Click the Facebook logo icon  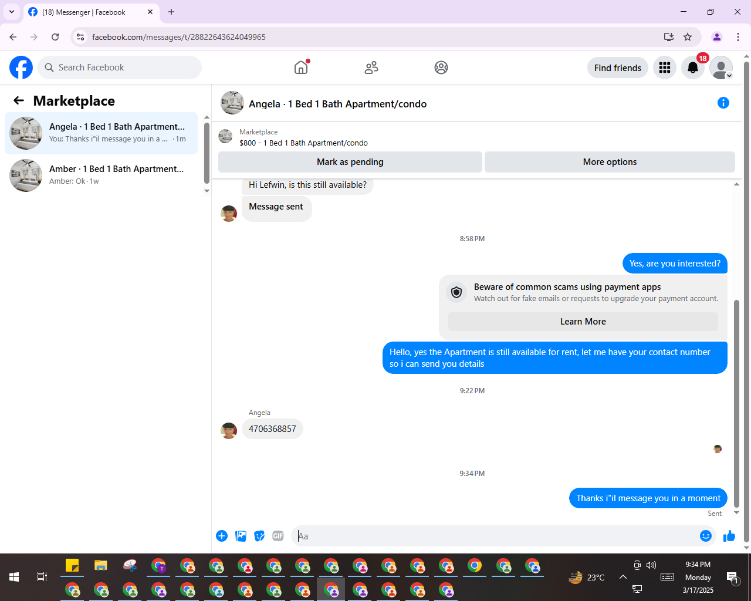tap(21, 67)
